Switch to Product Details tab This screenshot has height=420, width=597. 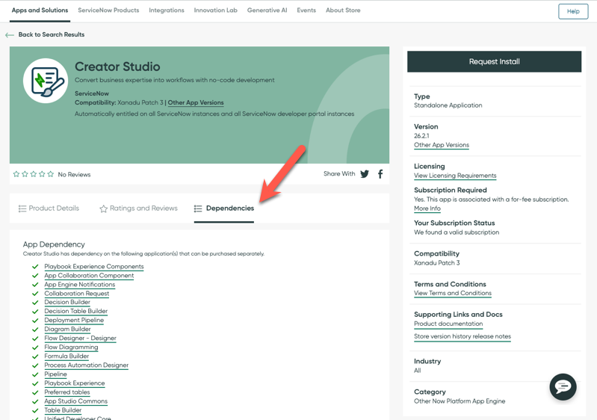tap(49, 209)
